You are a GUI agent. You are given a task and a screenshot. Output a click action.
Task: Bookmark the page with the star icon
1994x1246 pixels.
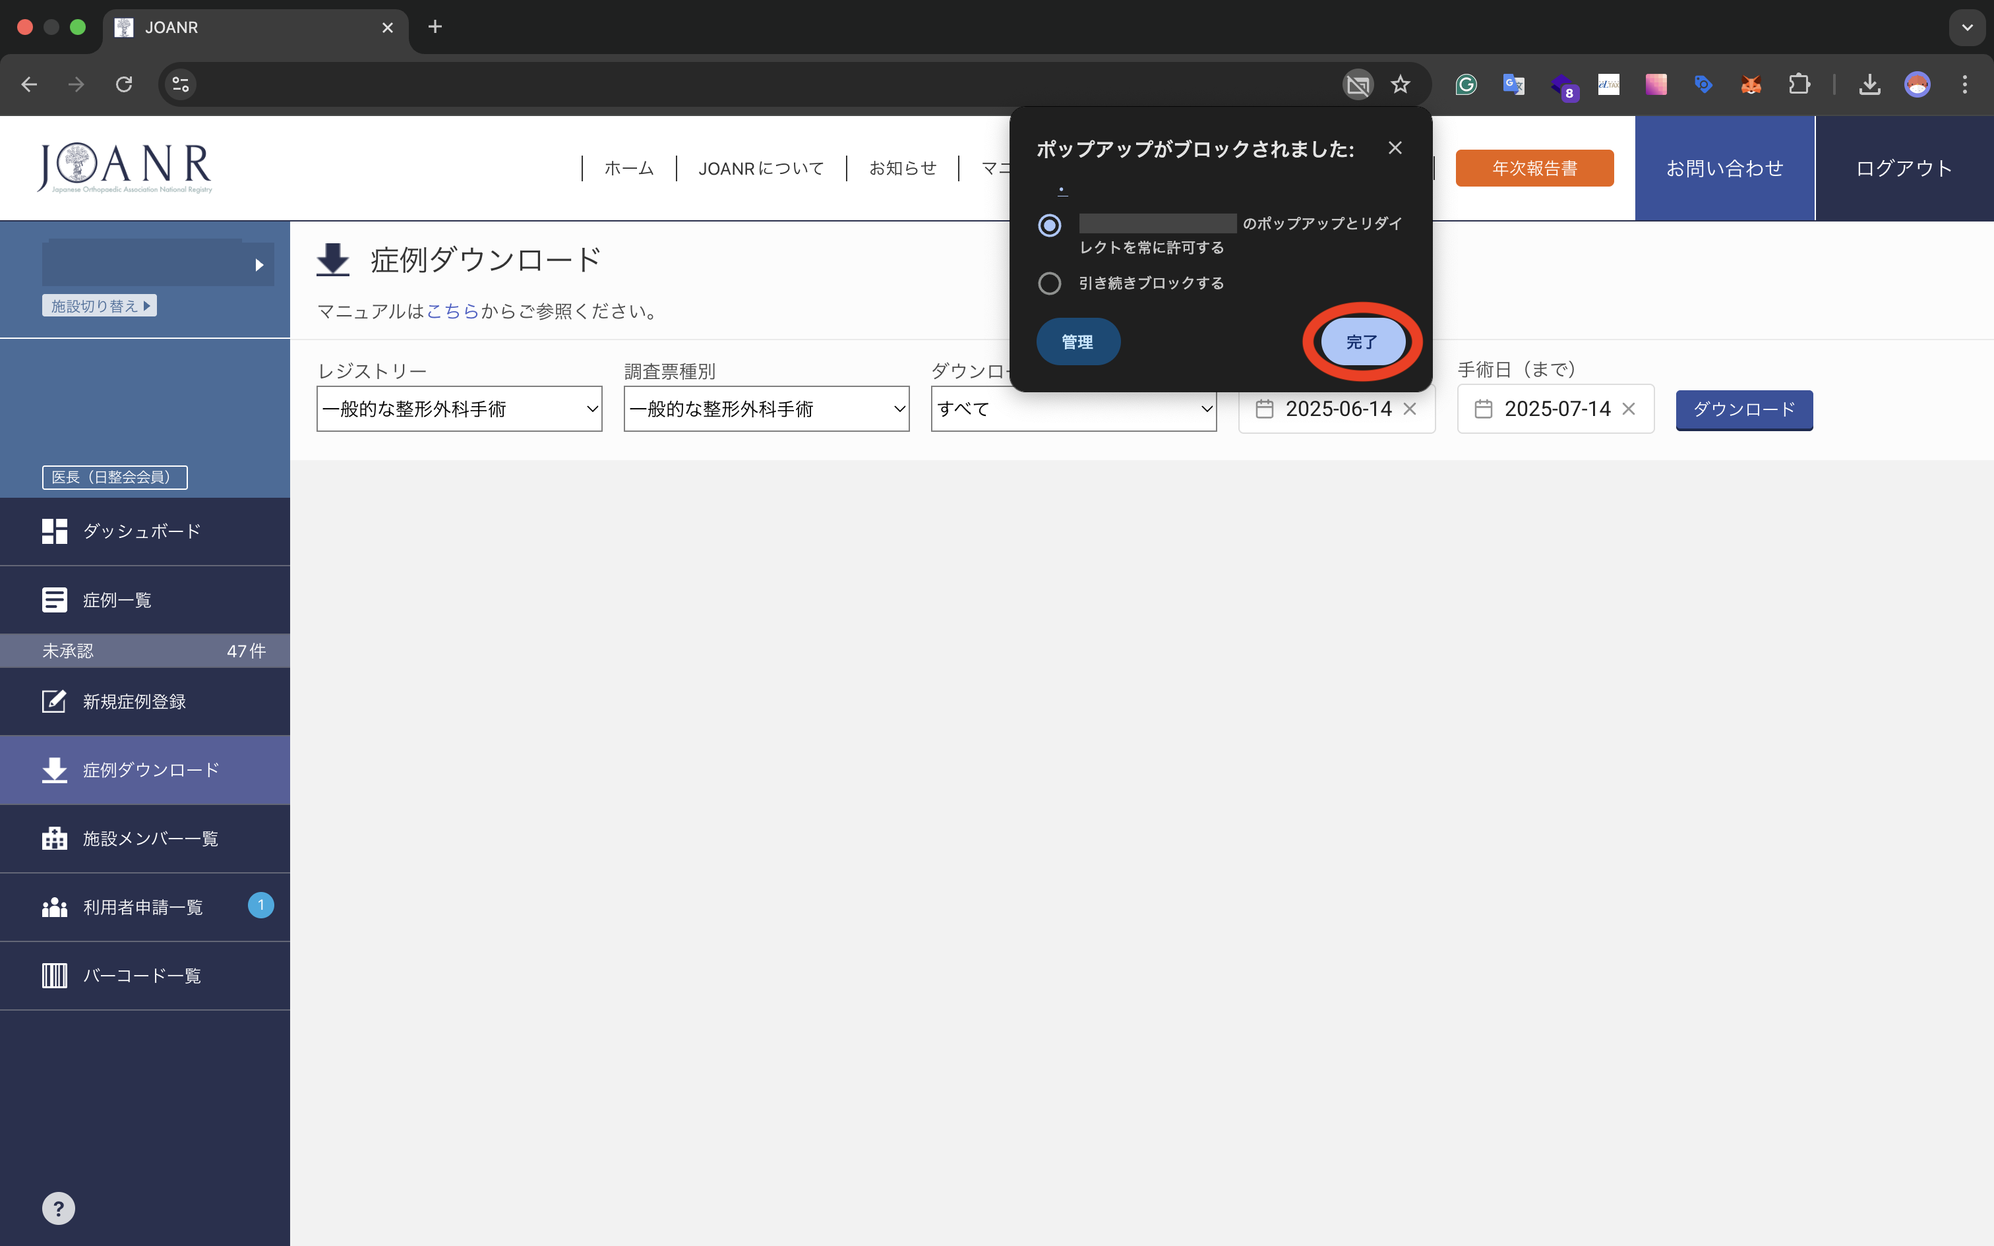pos(1400,84)
